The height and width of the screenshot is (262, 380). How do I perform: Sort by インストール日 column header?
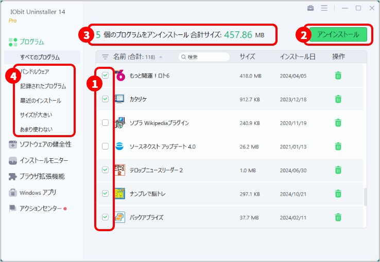pyautogui.click(x=298, y=57)
